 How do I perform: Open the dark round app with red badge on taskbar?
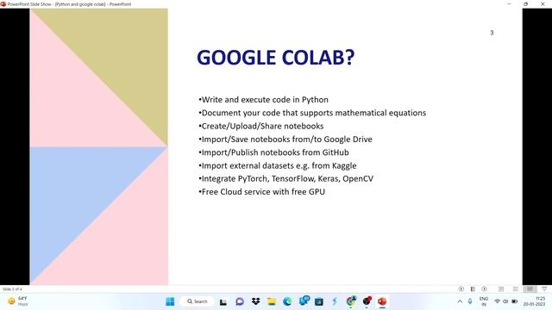click(367, 301)
